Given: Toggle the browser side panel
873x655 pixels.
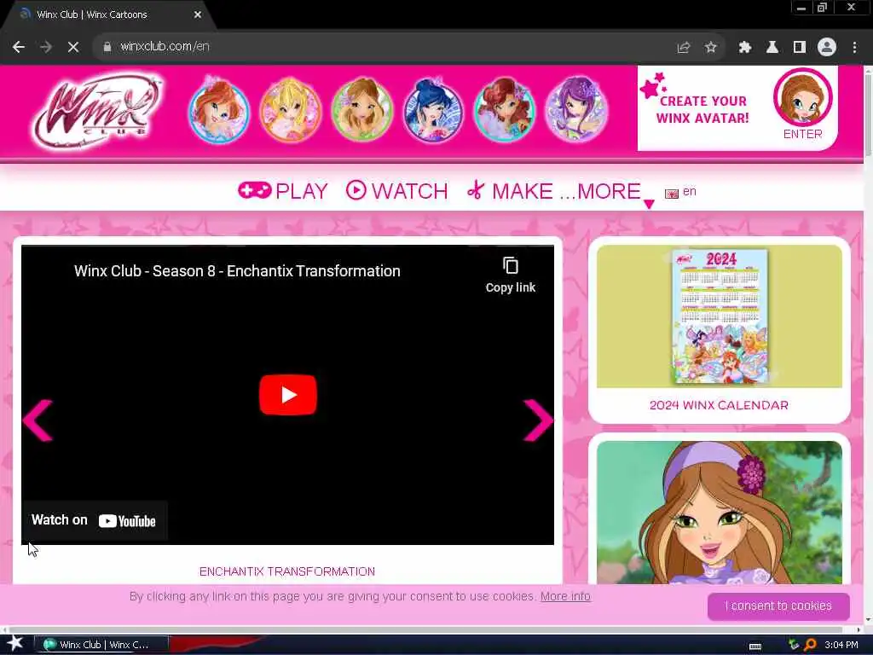Looking at the screenshot, I should (800, 48).
